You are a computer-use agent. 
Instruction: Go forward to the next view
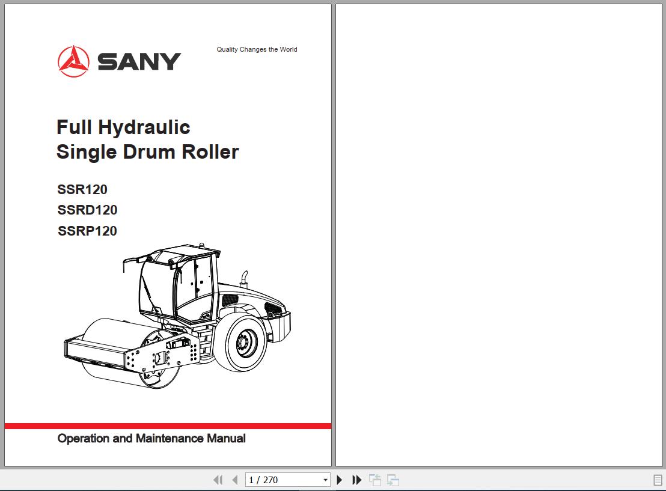(x=393, y=480)
